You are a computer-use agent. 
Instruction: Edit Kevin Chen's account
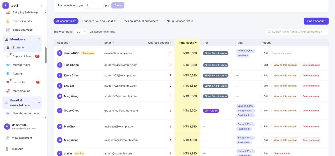tap(265, 75)
